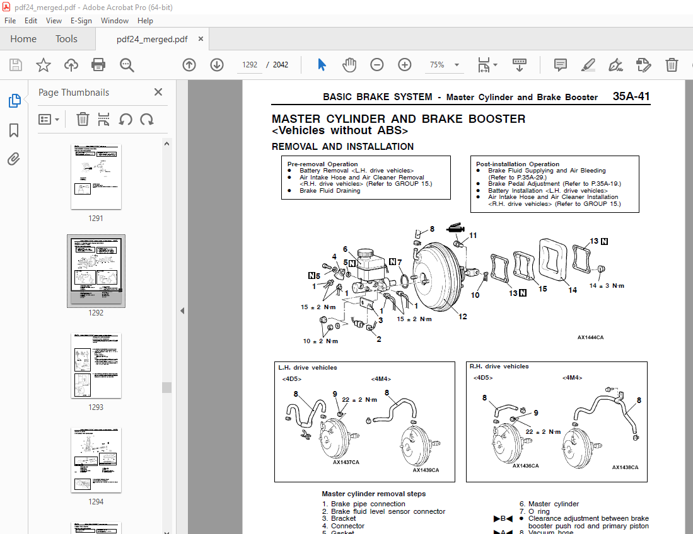Click the Add comment icon
This screenshot has height=534, width=693.
pos(560,65)
